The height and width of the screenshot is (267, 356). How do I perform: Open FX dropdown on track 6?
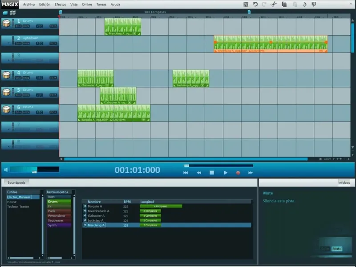[53, 113]
